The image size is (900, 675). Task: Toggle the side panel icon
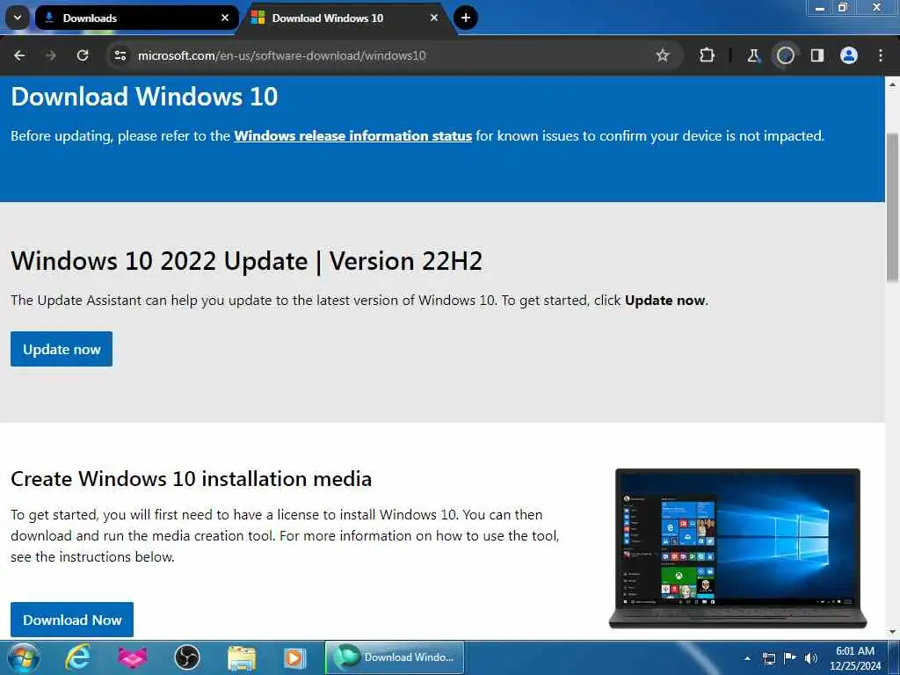[x=817, y=55]
